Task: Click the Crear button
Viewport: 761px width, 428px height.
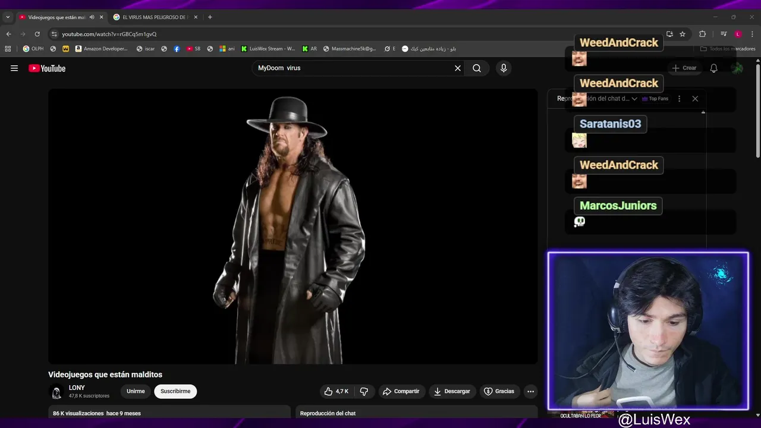Action: [x=684, y=68]
